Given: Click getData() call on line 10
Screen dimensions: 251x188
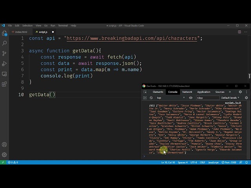Looking at the screenshot, I should 42,95.
